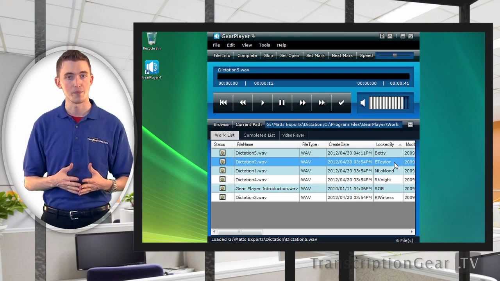
Task: Switch to the Completed List tab
Action: click(259, 135)
